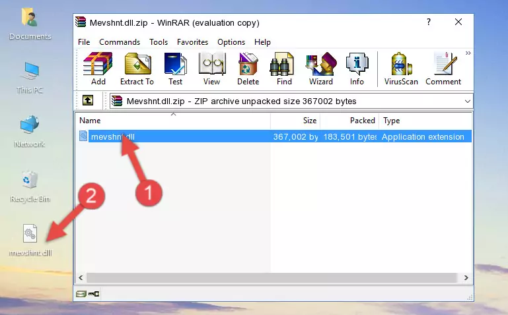Click the Extract To toolbar icon
The height and width of the screenshot is (315, 508).
pos(137,69)
